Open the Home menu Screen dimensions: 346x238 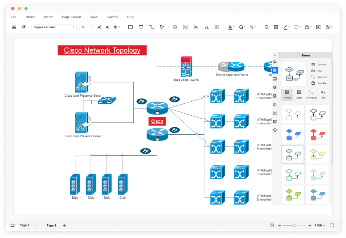30,17
